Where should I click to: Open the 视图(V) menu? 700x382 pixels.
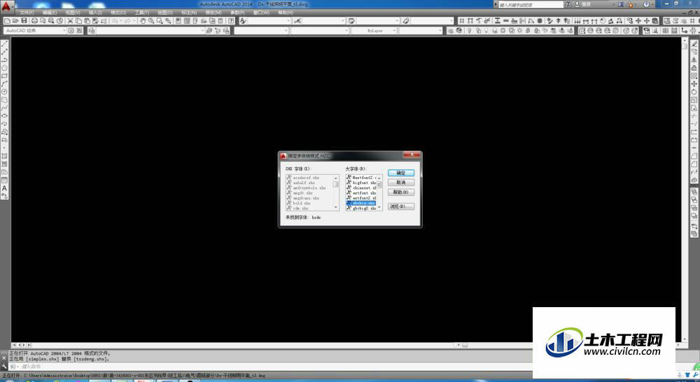pyautogui.click(x=72, y=13)
